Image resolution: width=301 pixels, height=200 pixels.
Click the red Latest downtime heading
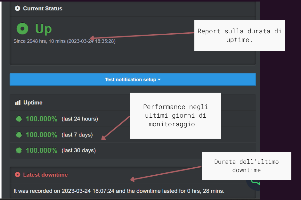[x=45, y=175]
